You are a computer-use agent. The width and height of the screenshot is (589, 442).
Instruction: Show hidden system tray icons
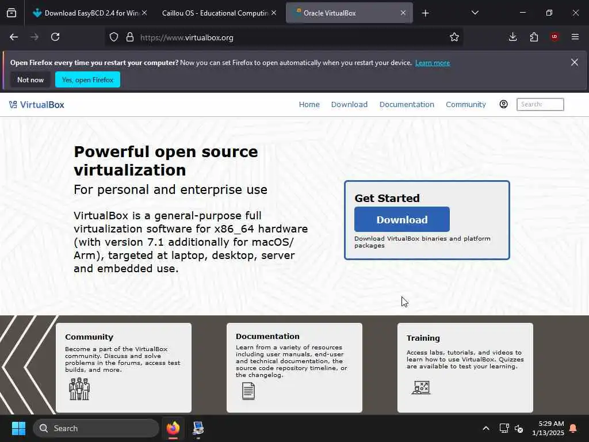click(485, 428)
